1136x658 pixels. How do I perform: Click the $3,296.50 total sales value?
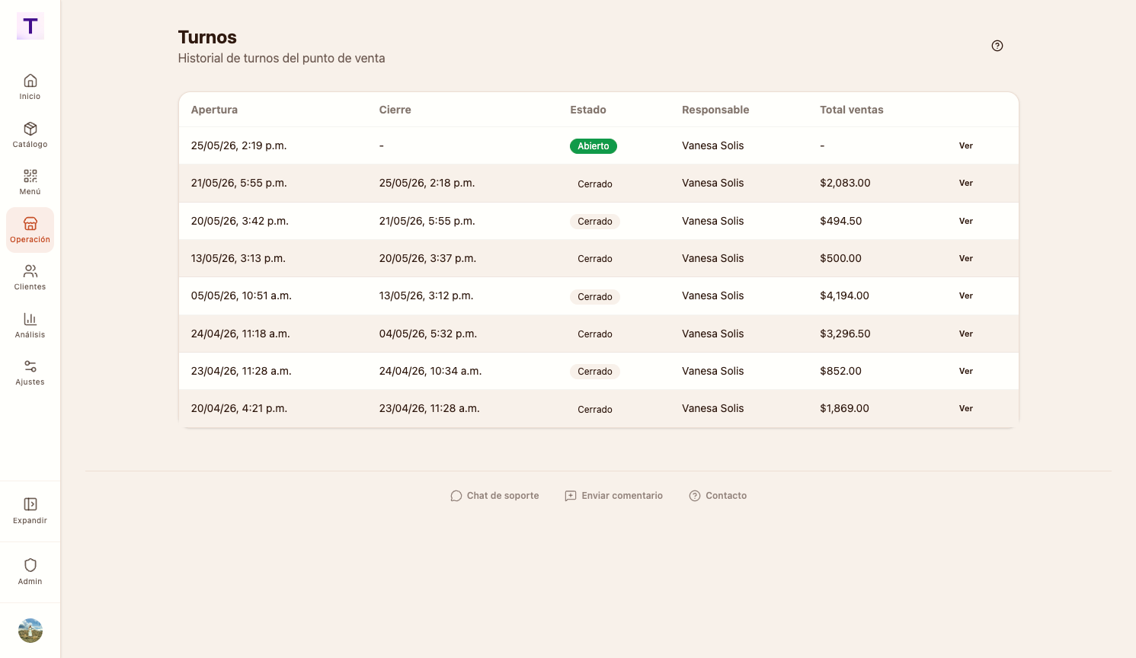tap(845, 334)
